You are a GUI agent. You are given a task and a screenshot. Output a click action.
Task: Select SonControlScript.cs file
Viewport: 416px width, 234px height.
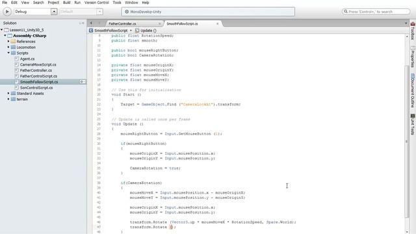point(36,88)
